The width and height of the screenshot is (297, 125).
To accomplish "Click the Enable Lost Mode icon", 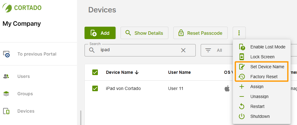I will point(242,47).
